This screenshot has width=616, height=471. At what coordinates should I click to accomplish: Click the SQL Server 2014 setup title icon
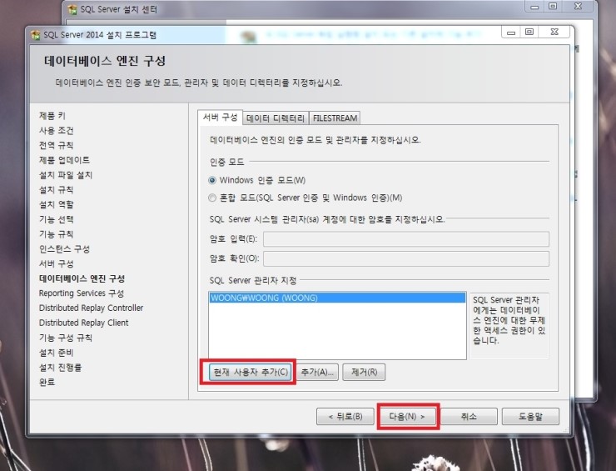35,35
